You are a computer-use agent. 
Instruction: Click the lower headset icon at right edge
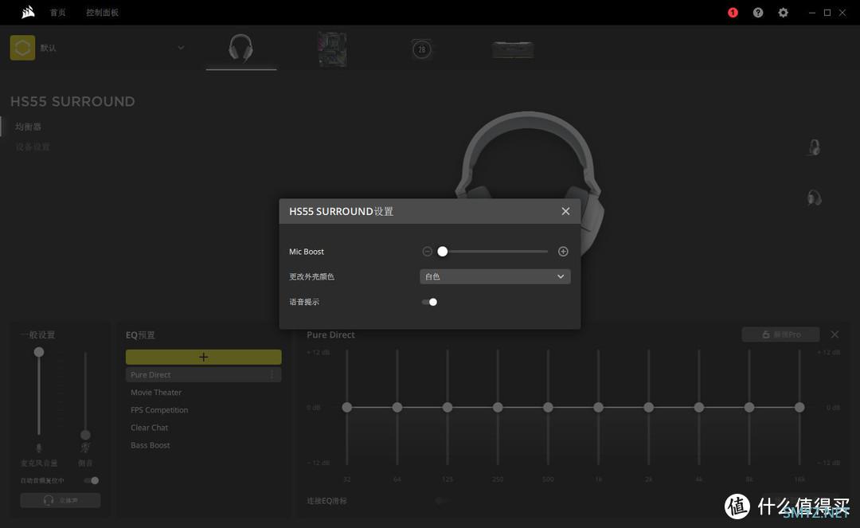point(815,198)
